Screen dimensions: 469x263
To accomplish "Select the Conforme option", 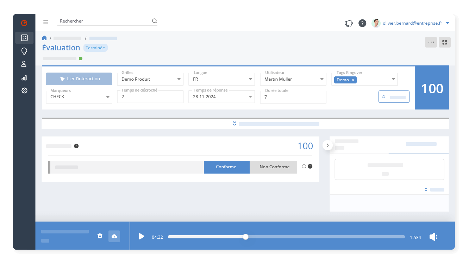I will pos(226,167).
